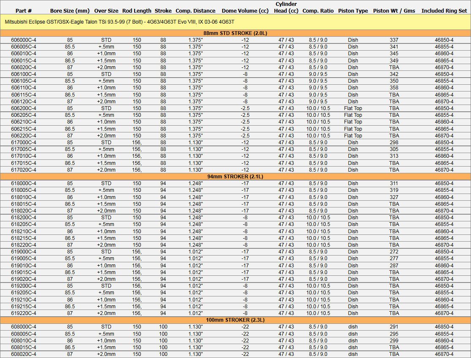
Task: Click the "Piston Wt / Gms" header
Action: [394, 11]
